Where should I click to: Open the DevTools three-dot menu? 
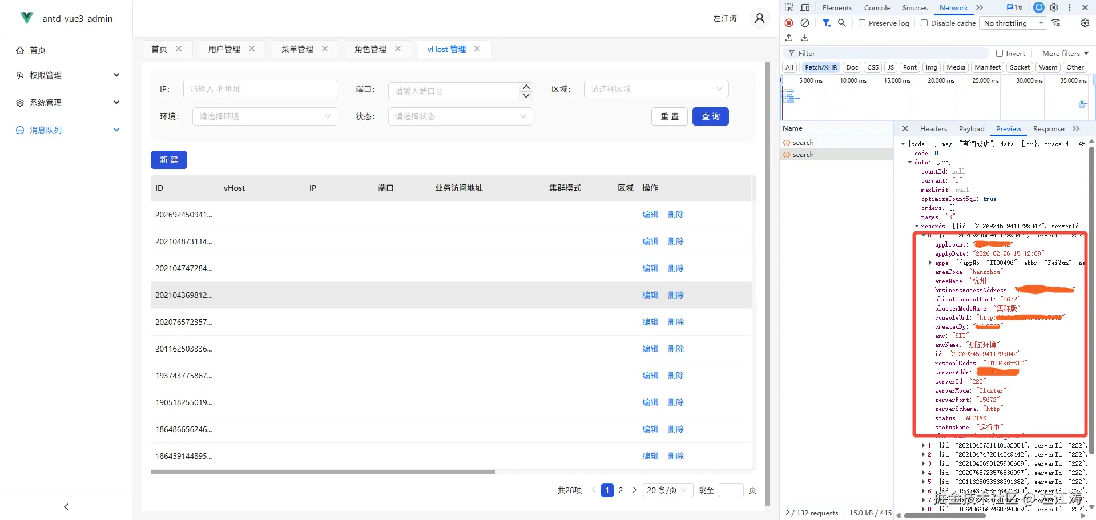pos(1070,7)
